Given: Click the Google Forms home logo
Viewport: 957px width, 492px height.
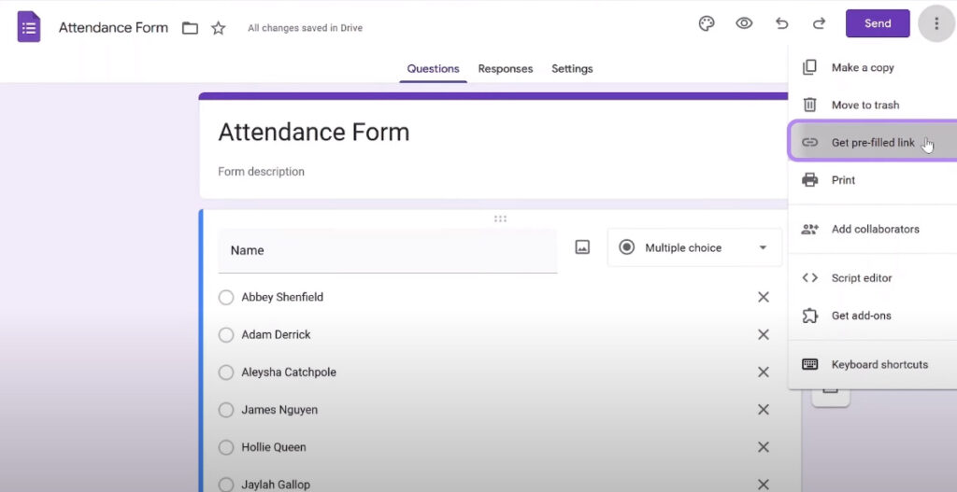Looking at the screenshot, I should coord(29,27).
